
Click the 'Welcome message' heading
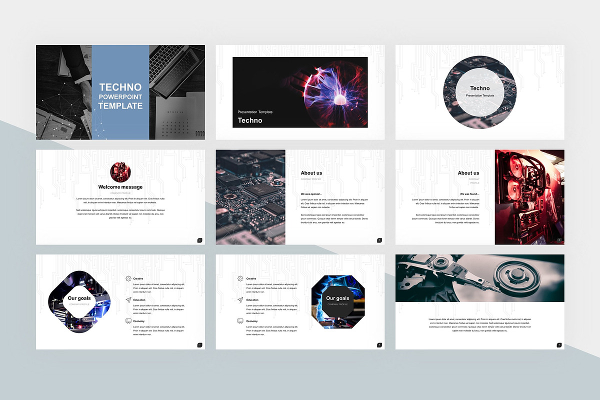(x=120, y=187)
